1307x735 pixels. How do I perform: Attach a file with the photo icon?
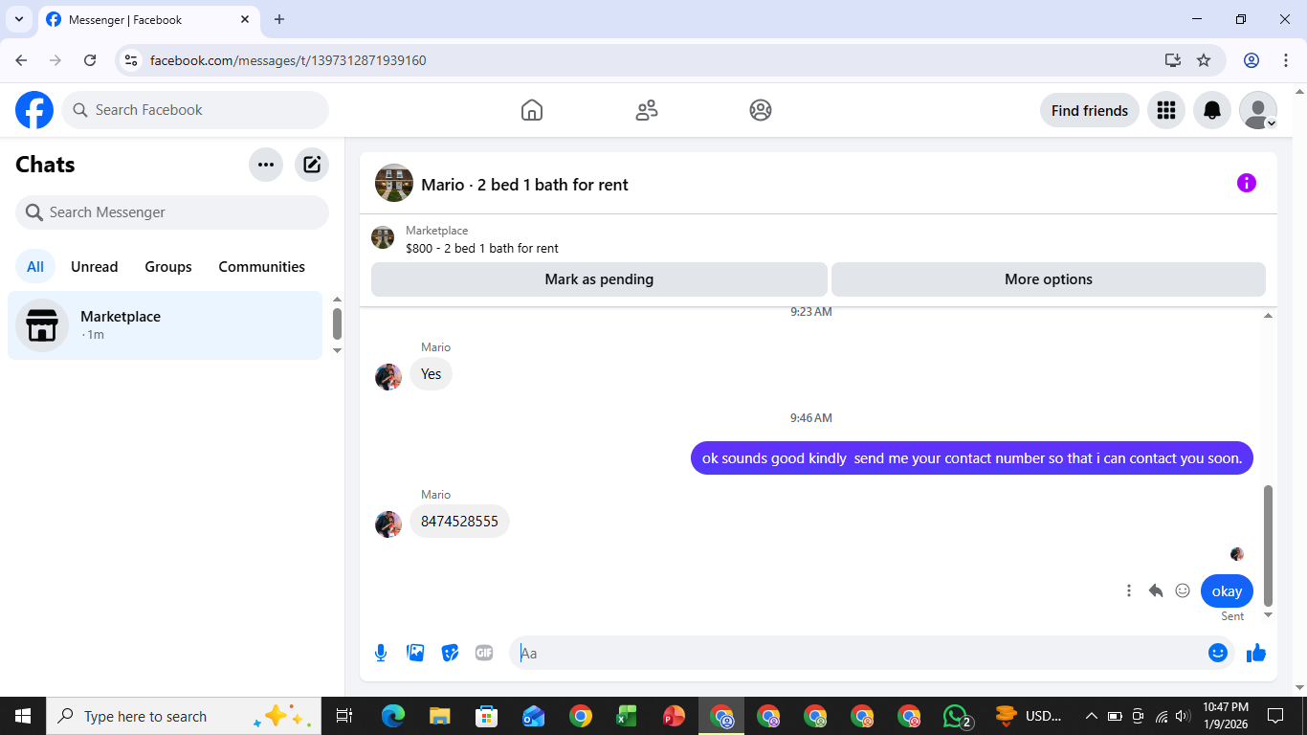coord(415,653)
